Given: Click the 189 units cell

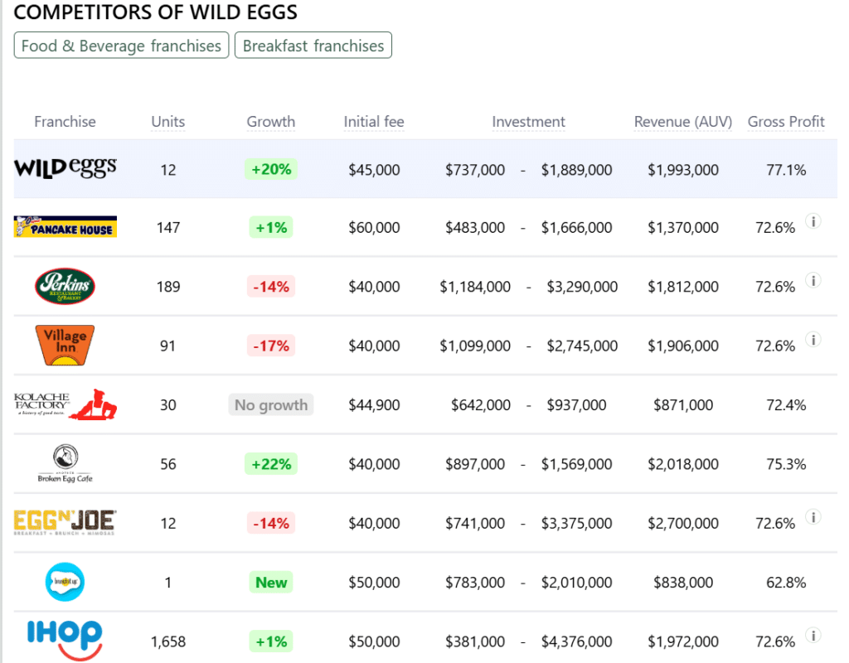Looking at the screenshot, I should (x=167, y=287).
